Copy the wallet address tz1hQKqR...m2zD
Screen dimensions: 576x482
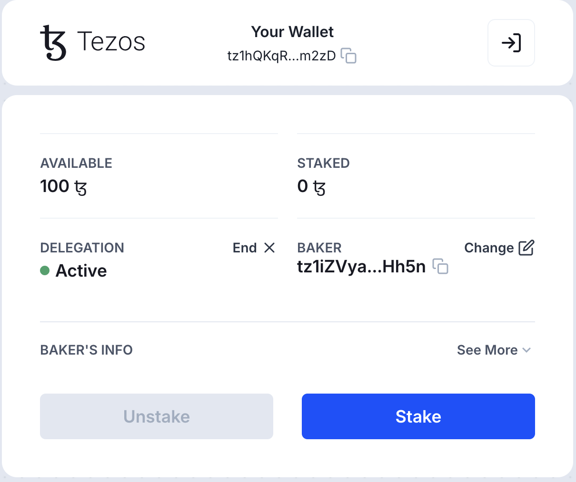coord(349,56)
